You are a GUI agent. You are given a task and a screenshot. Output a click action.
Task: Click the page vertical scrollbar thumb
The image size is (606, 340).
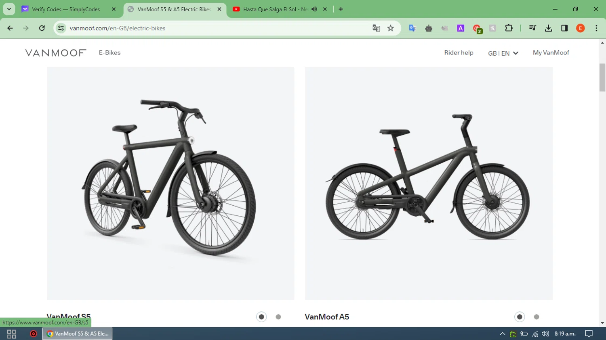[602, 77]
